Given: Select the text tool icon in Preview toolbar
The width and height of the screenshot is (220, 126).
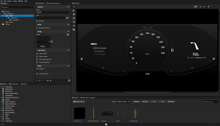Looking at the screenshot, I should pyautogui.click(x=74, y=18).
